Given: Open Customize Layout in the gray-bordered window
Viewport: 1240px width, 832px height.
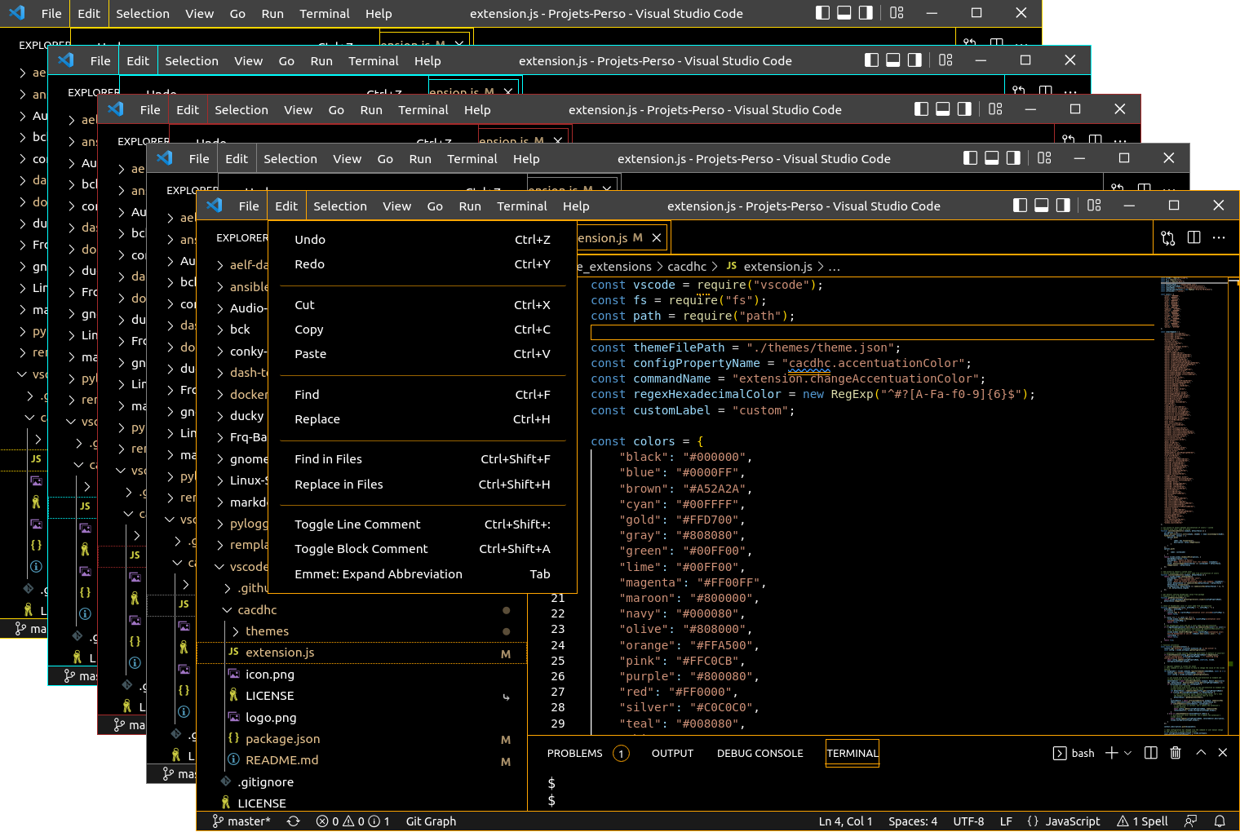Looking at the screenshot, I should [x=1044, y=158].
